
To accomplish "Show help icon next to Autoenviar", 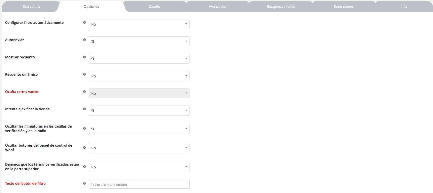I will click(x=84, y=40).
